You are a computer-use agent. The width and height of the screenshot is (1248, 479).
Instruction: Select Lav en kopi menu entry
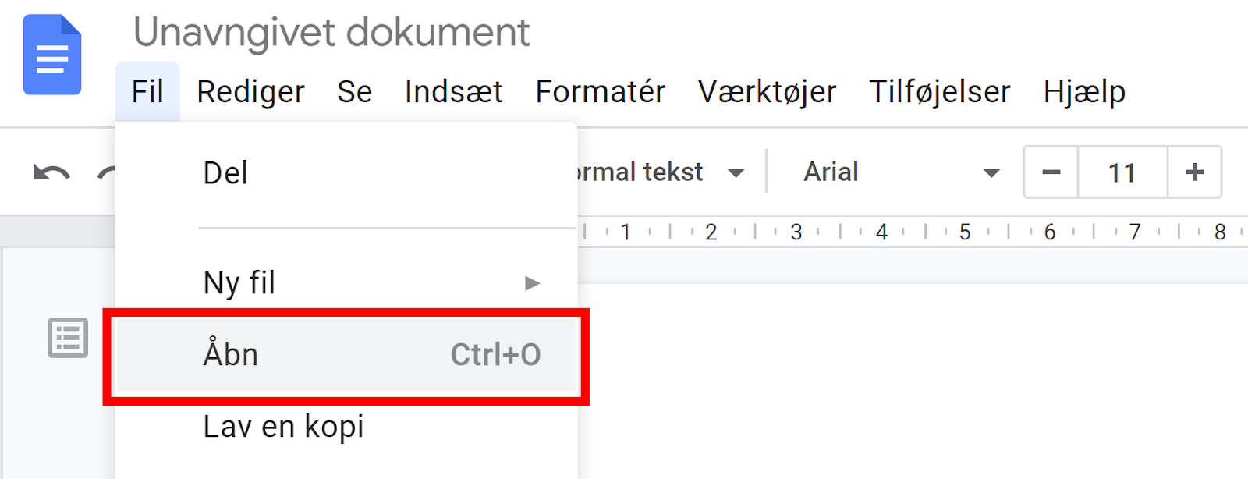point(284,427)
